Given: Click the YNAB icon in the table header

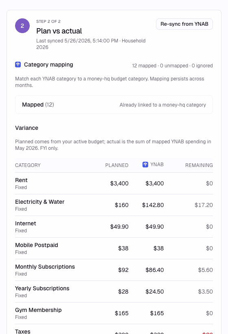Looking at the screenshot, I should 145,165.
